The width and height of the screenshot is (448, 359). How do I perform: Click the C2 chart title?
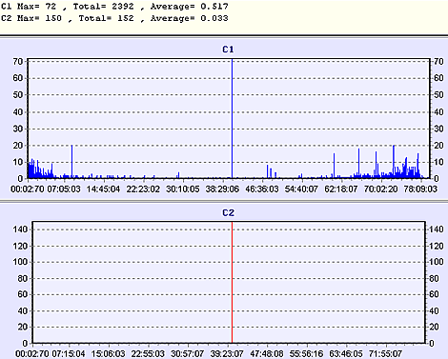[228, 212]
